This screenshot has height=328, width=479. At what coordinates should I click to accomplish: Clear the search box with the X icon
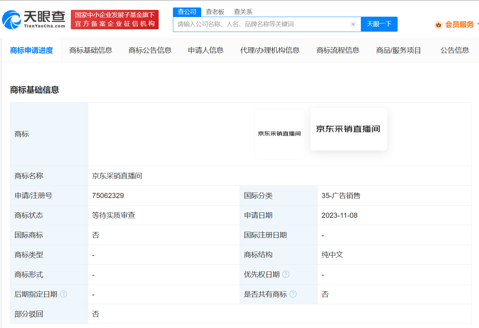(x=353, y=24)
